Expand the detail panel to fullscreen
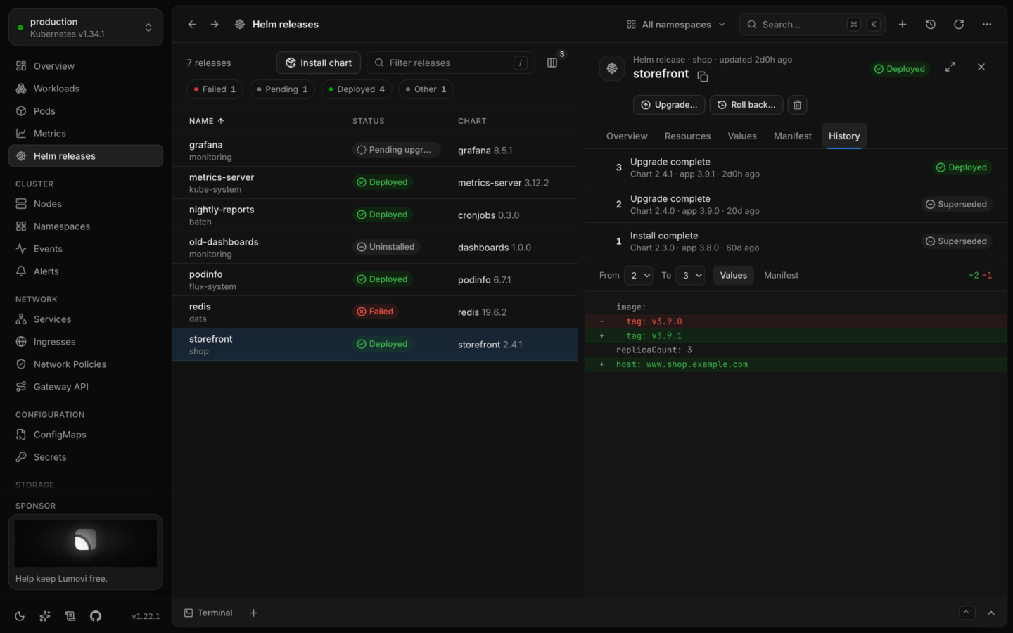The height and width of the screenshot is (633, 1013). click(950, 67)
